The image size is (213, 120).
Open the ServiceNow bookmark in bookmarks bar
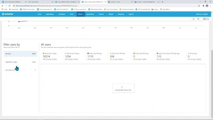click(165, 9)
